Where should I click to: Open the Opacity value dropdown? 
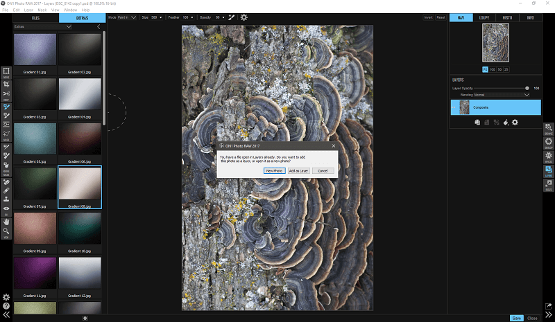[x=220, y=17]
